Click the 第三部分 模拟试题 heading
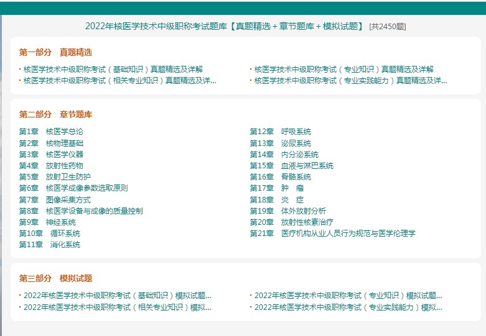Viewport: 486px width, 336px height. click(55, 278)
